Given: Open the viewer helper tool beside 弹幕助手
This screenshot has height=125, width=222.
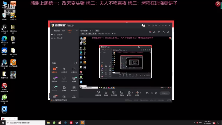Looking at the screenshot, I should pos(64,70).
